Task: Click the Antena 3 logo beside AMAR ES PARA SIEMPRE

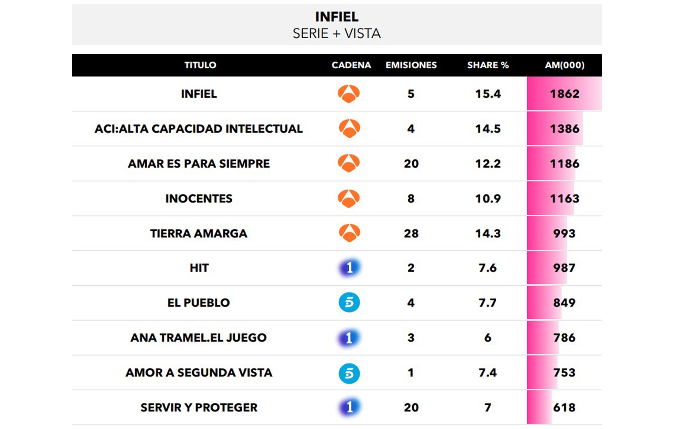Action: [x=349, y=163]
